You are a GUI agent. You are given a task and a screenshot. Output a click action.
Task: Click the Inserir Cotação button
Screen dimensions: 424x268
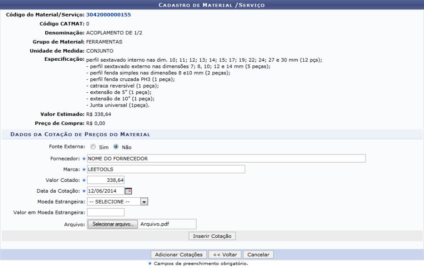coord(212,236)
